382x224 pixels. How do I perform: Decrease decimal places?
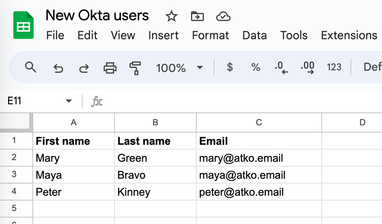tap(281, 68)
